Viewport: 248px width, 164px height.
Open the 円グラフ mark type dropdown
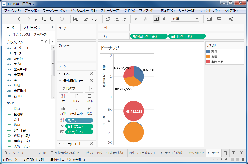coord(76,88)
